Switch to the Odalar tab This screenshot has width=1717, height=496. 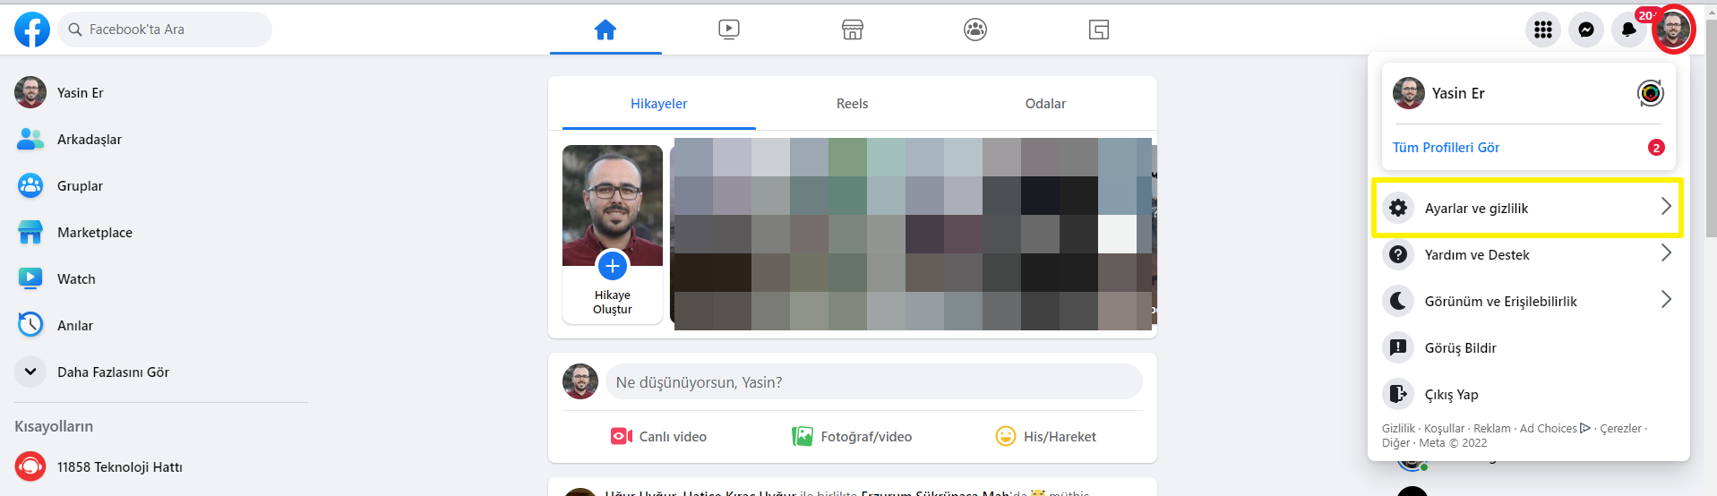(1046, 104)
